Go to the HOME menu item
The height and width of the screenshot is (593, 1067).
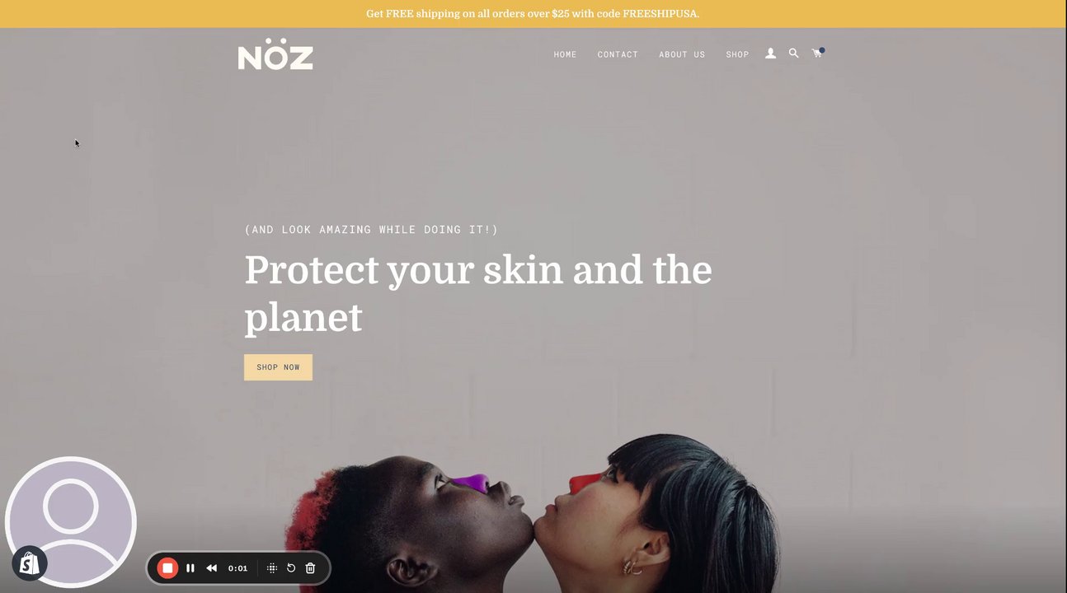565,54
